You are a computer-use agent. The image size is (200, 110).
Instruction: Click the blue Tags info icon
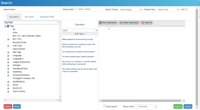coord(8,26)
